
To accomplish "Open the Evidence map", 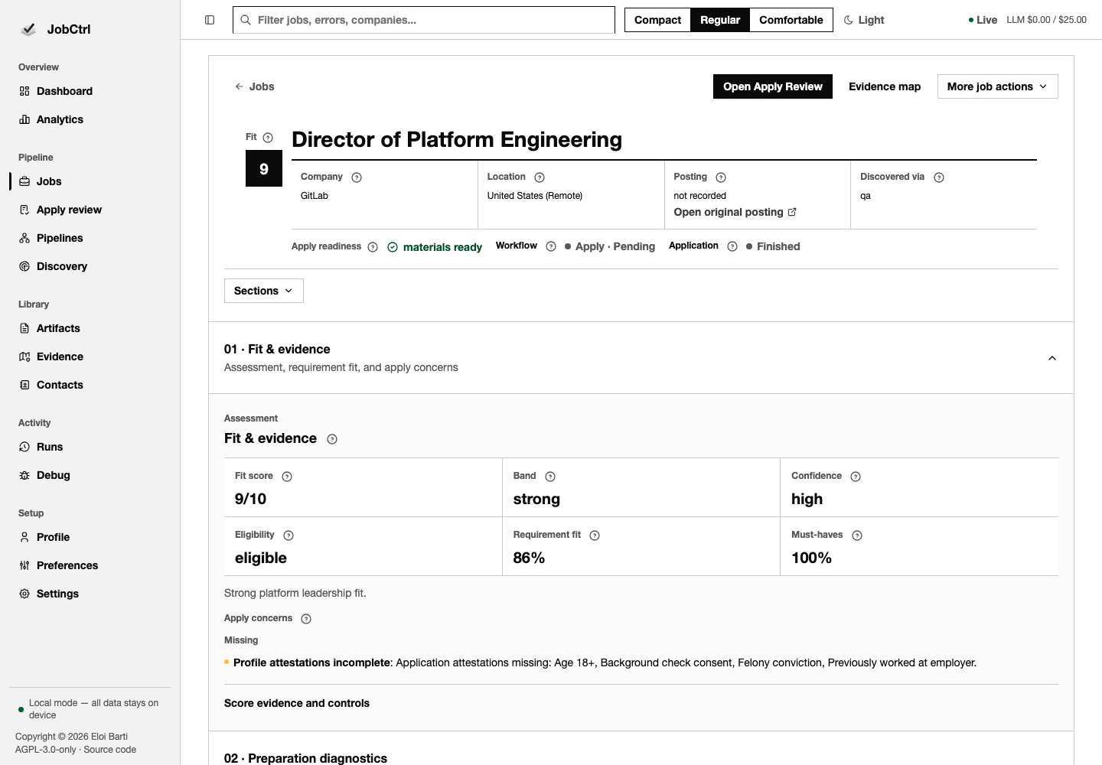I will pos(885,86).
